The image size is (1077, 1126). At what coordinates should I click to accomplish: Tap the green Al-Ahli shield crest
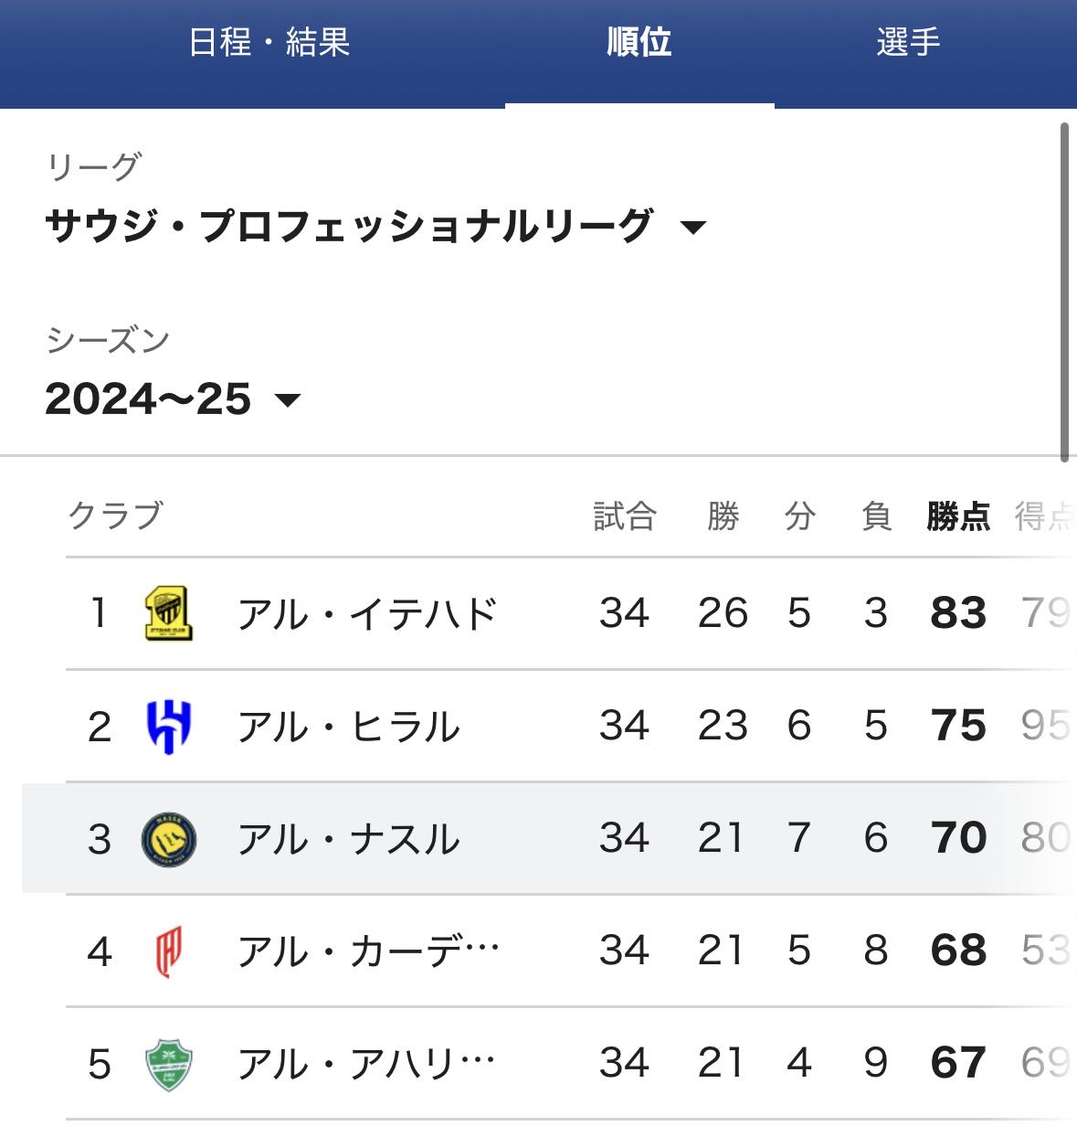tap(169, 1065)
